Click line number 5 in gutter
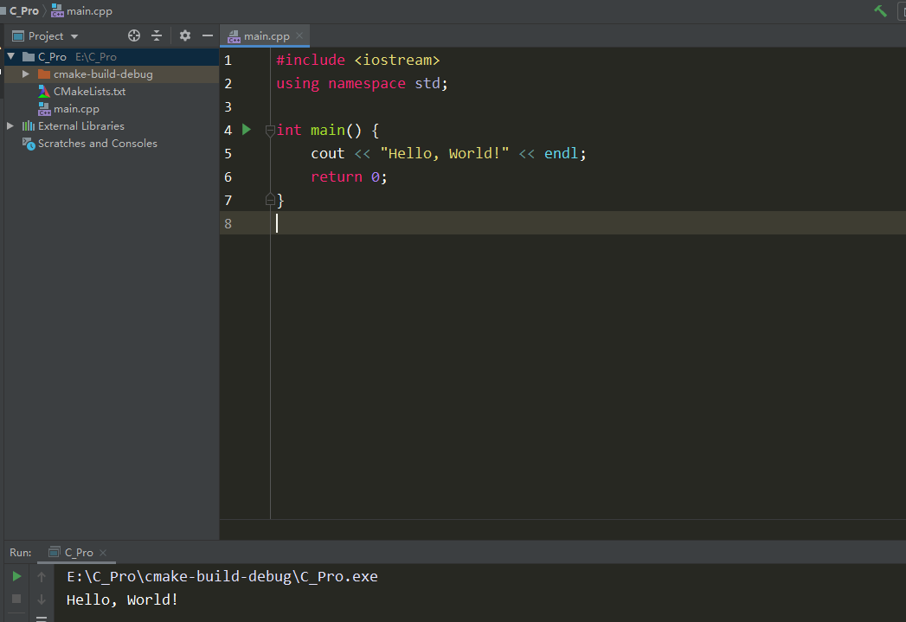This screenshot has width=906, height=622. click(x=228, y=154)
